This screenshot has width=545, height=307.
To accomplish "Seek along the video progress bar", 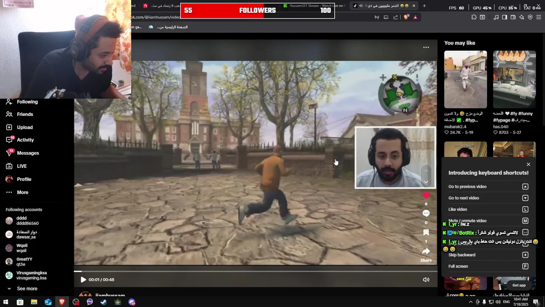I will point(255,271).
